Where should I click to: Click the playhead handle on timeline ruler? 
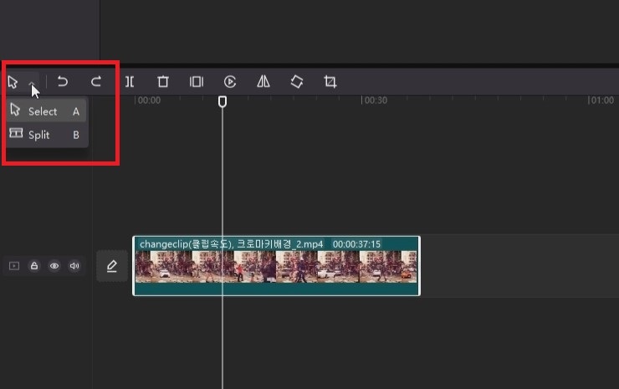coord(223,102)
